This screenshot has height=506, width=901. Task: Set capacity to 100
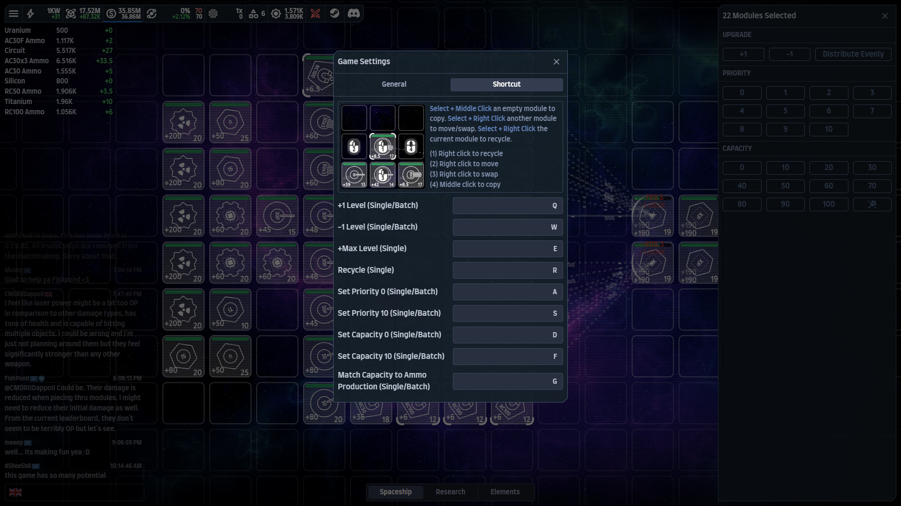pos(829,204)
